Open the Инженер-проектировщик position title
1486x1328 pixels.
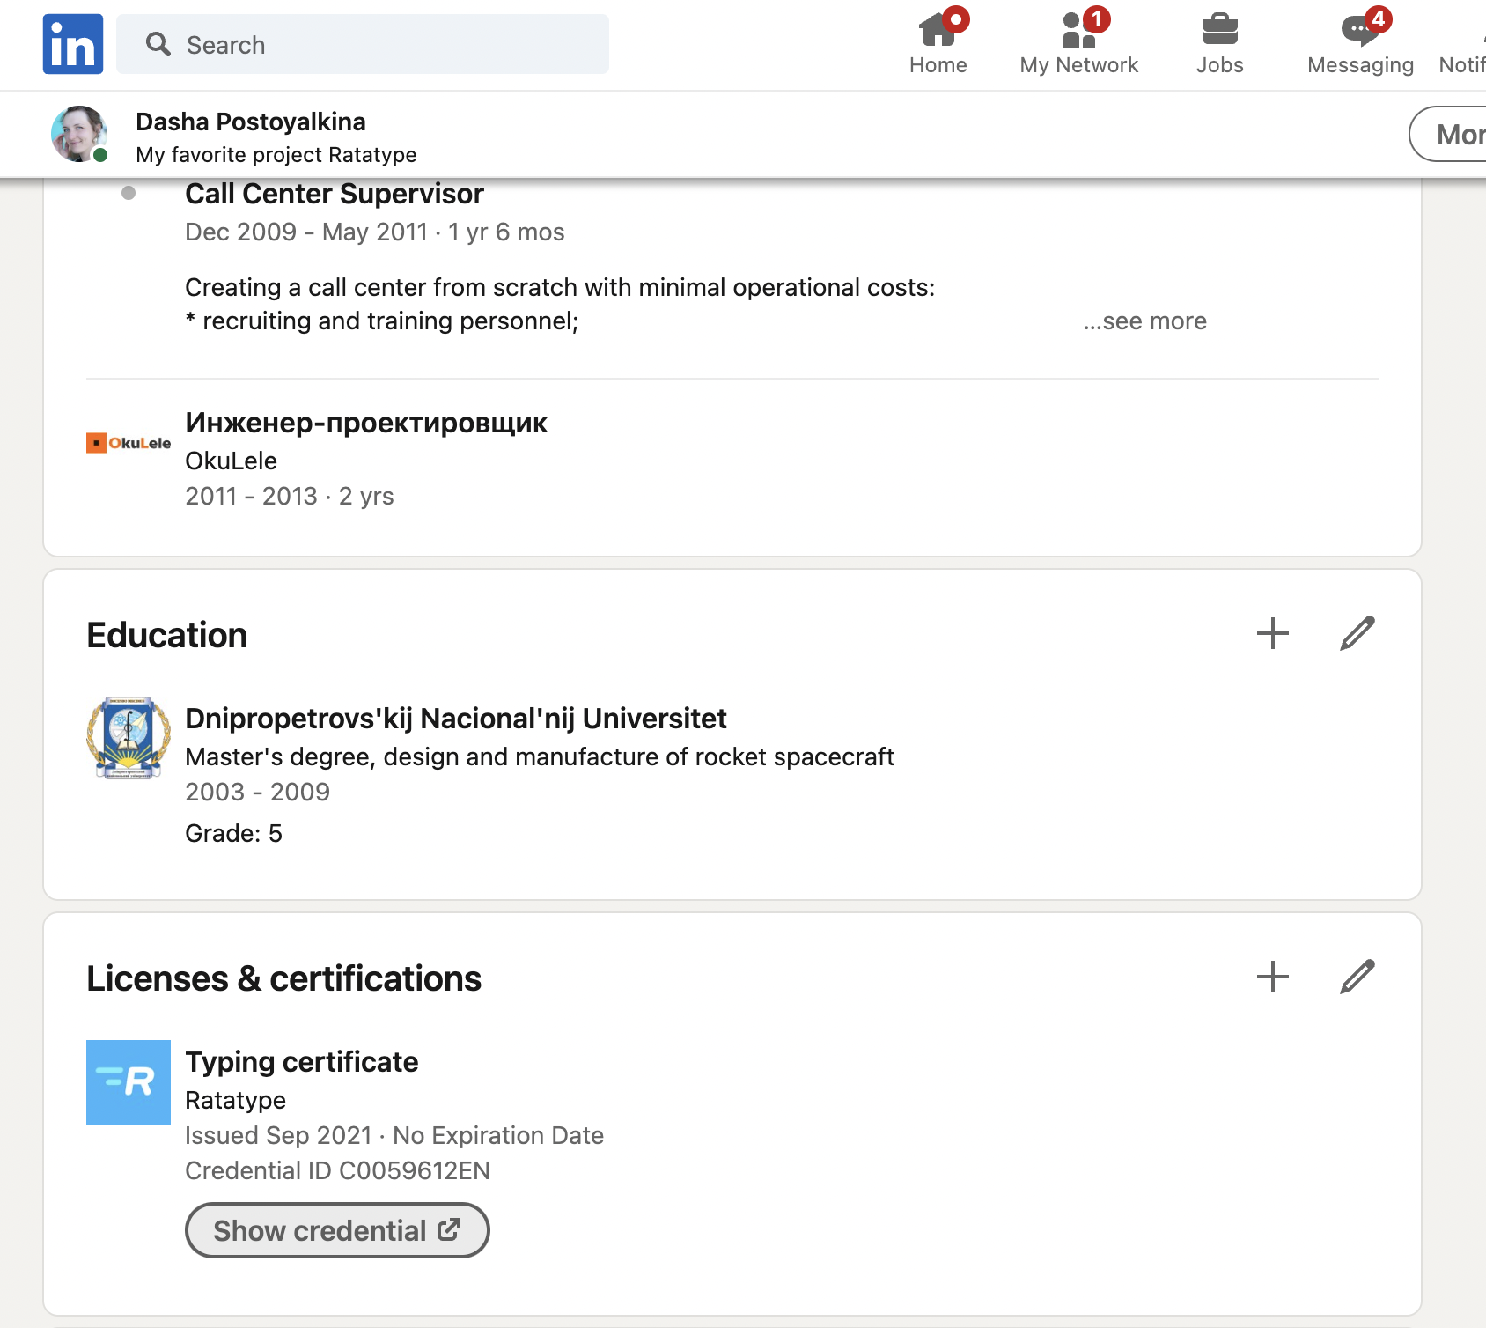366,423
